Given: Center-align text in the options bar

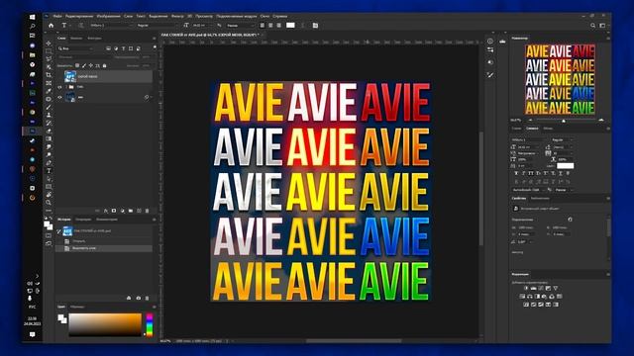Looking at the screenshot, I should tap(270, 26).
